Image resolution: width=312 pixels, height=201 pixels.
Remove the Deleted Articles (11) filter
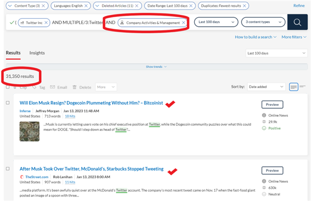tap(137, 6)
